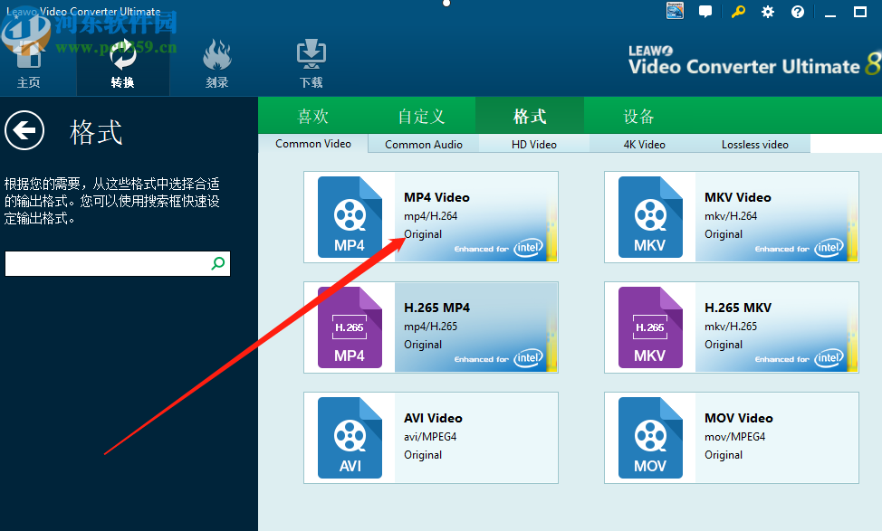The image size is (882, 531).
Task: Select the Favorites (喜欢) tab
Action: [x=312, y=117]
